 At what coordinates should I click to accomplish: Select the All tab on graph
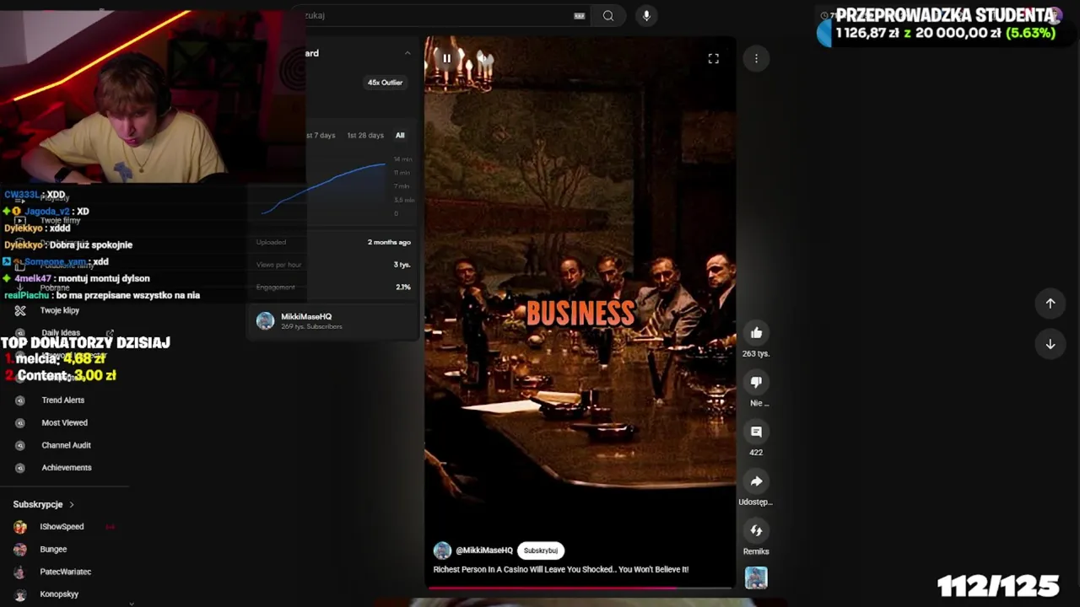(400, 135)
